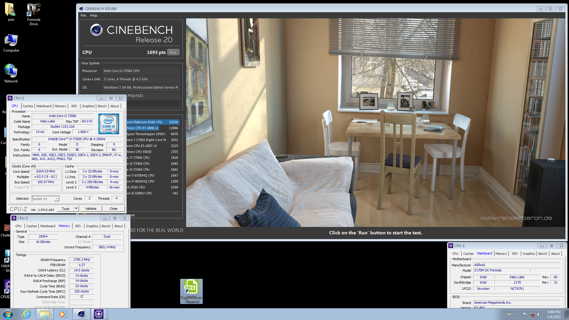The width and height of the screenshot is (569, 320).
Task: Click the Processor field Intel Core i3-7350K CPU
Action: [141, 71]
